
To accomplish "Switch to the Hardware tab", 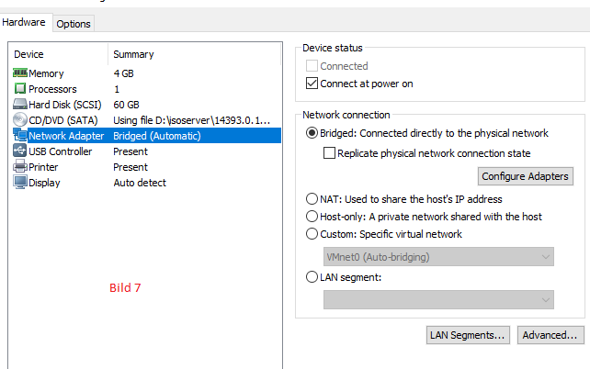I will [24, 22].
